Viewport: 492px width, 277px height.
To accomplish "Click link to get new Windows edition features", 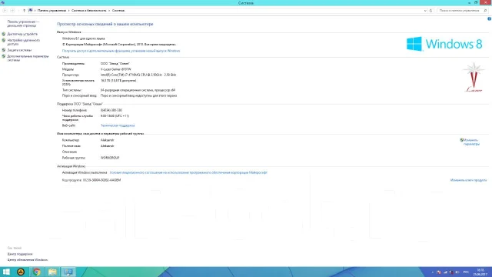I will 121,51.
